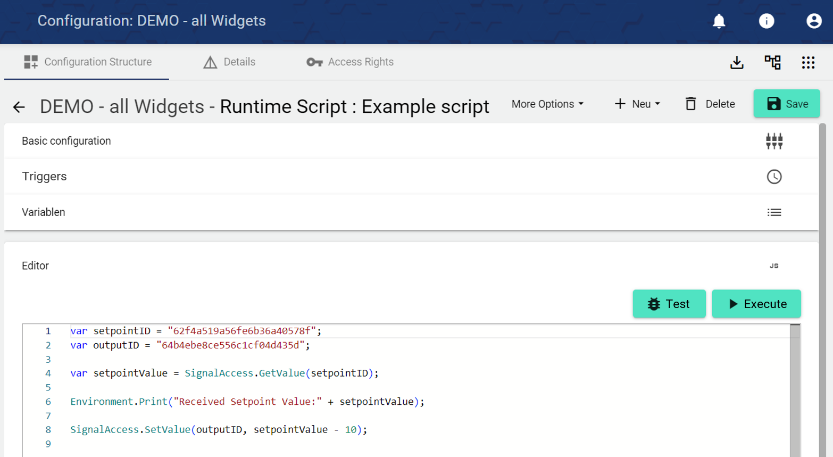Save the runtime script
This screenshot has width=833, height=457.
786,104
